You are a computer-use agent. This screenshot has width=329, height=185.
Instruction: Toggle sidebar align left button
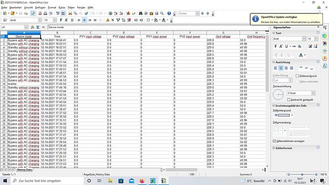click(x=276, y=68)
